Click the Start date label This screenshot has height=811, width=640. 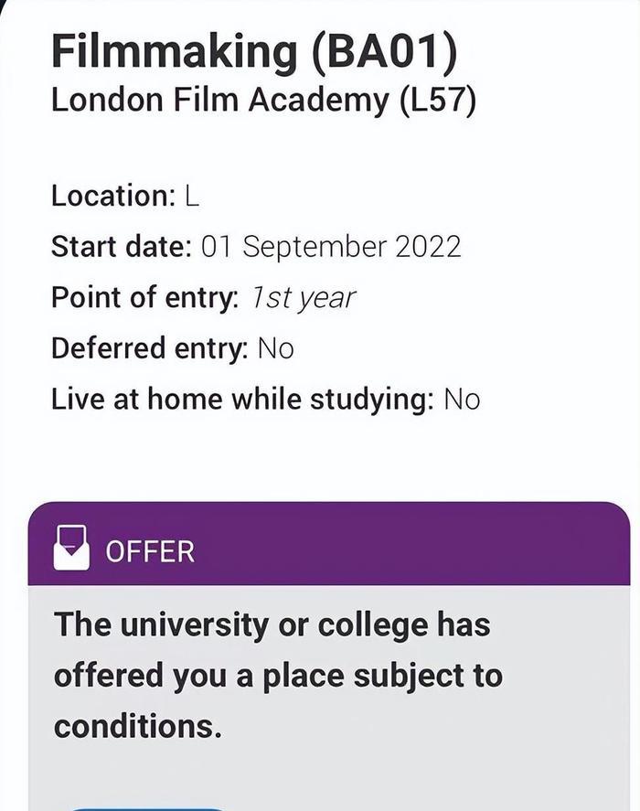coord(121,247)
